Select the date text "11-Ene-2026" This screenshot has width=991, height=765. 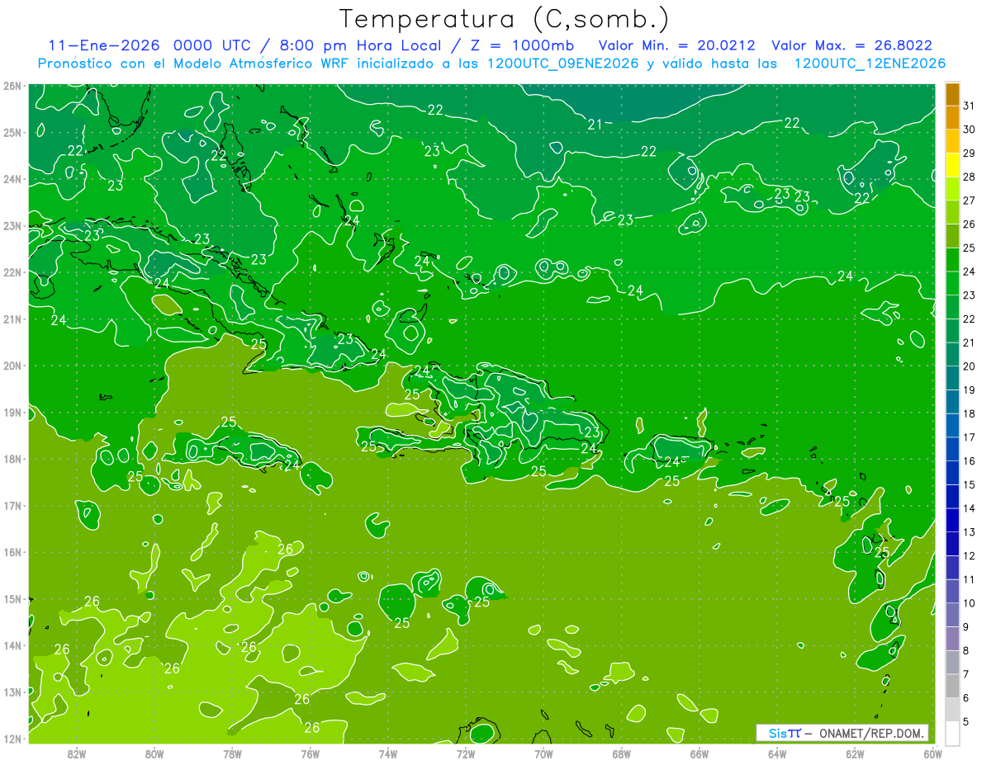pos(104,46)
